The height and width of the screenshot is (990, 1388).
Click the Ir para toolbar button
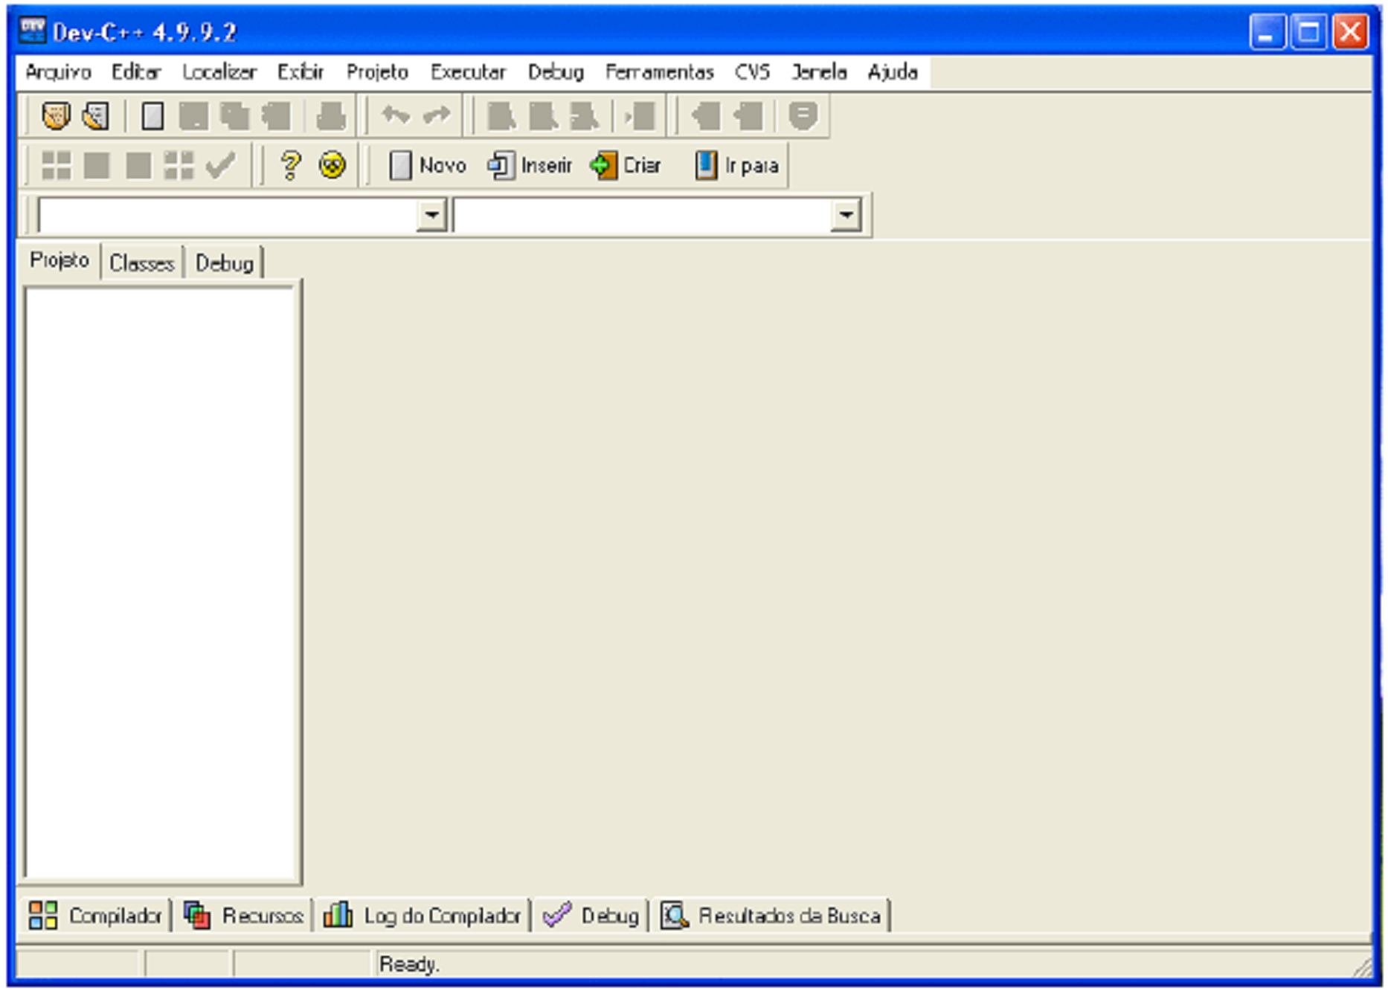737,165
